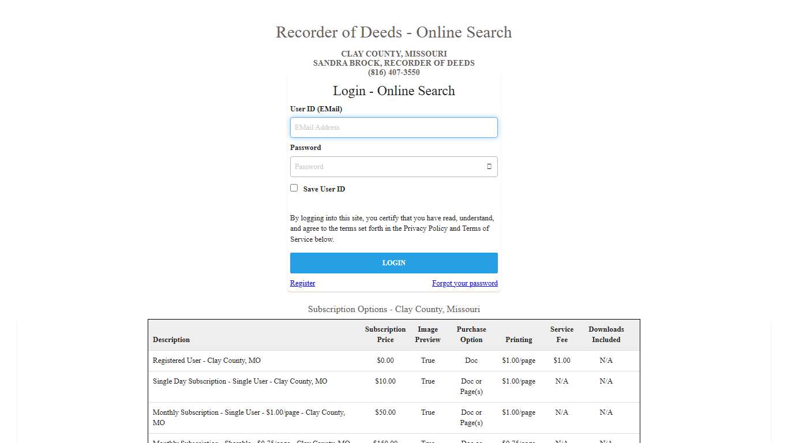Click the Recorder of Deeds page title
Screen dimensions: 788x443
pos(394,32)
